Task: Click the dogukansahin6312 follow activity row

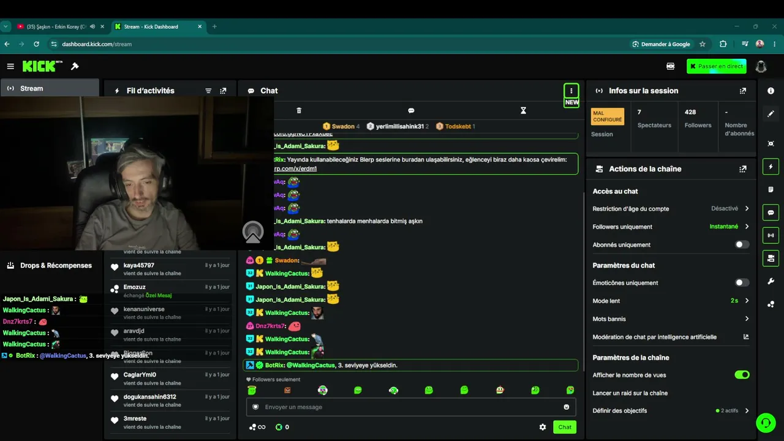Action: [x=170, y=401]
